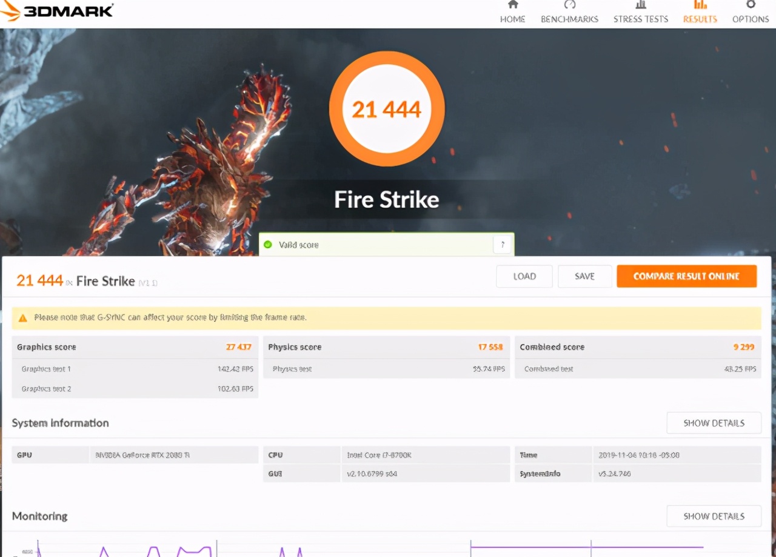Viewport: 776px width, 557px height.
Task: Click the 21 444 score circle
Action: click(x=387, y=109)
